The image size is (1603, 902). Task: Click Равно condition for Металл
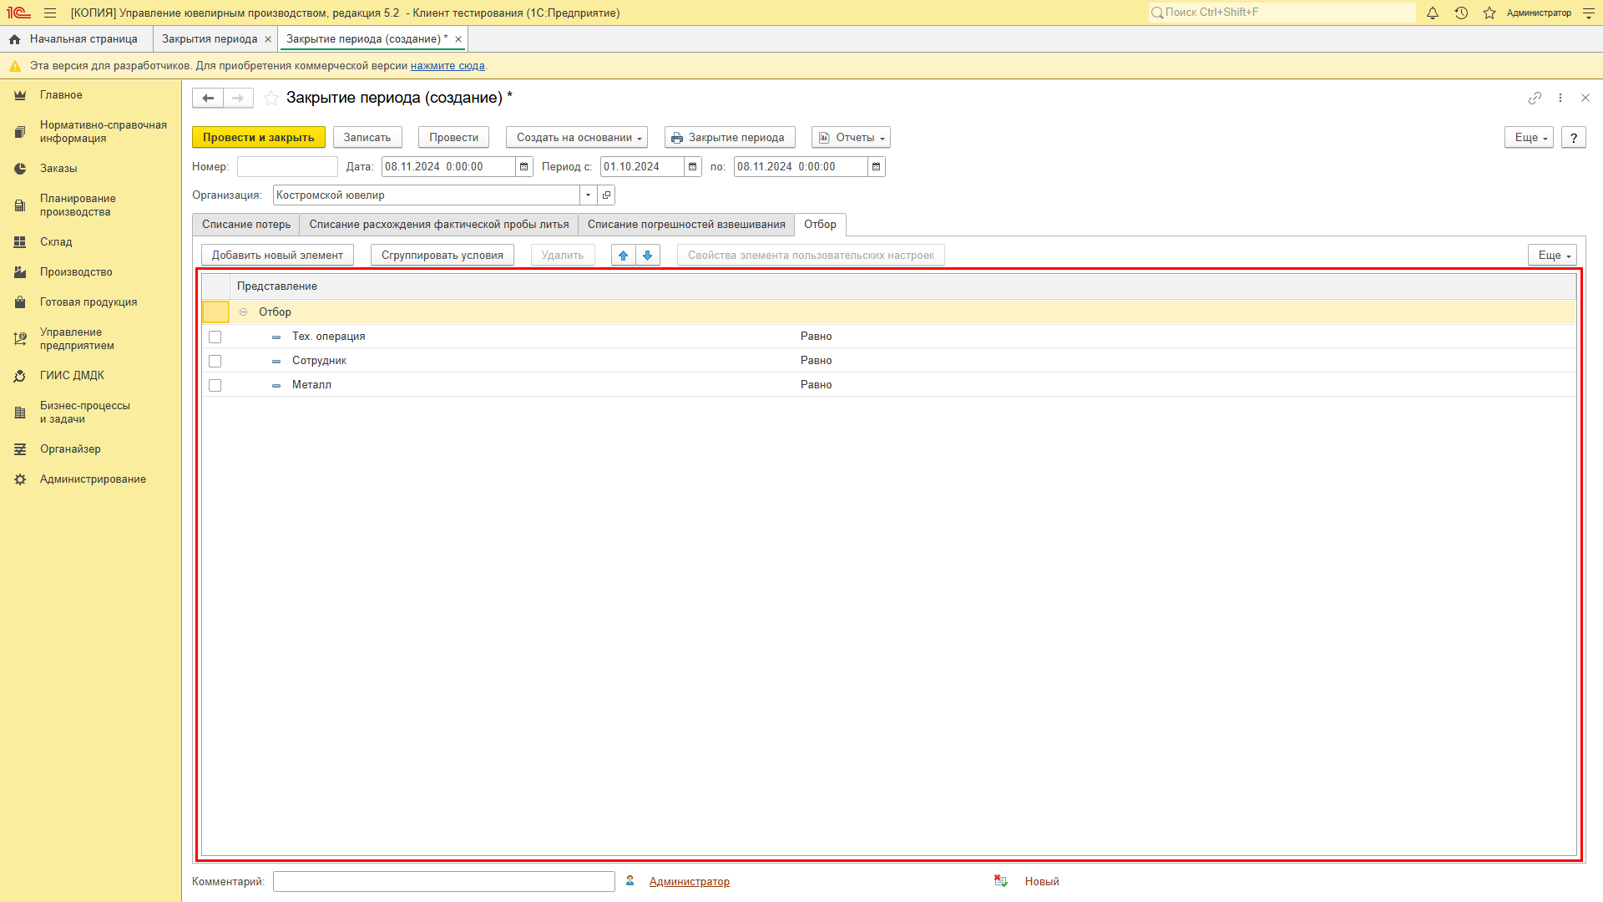tap(817, 385)
